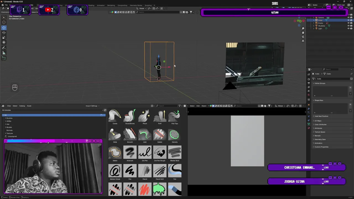The image size is (354, 199).
Task: Open the Tool settings properties tab
Action: click(x=309, y=74)
